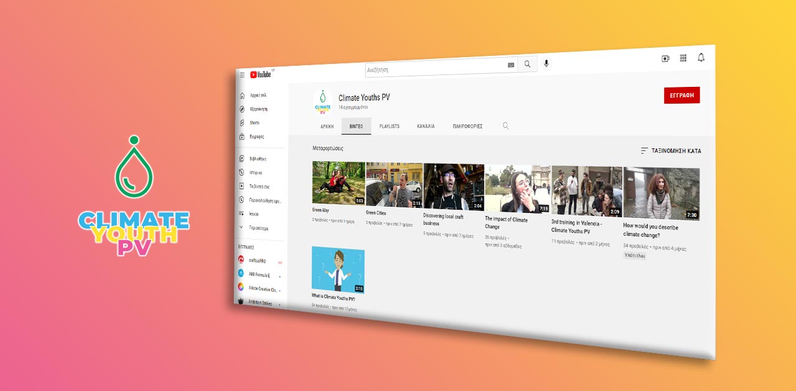Click the search magnifier button

click(527, 64)
